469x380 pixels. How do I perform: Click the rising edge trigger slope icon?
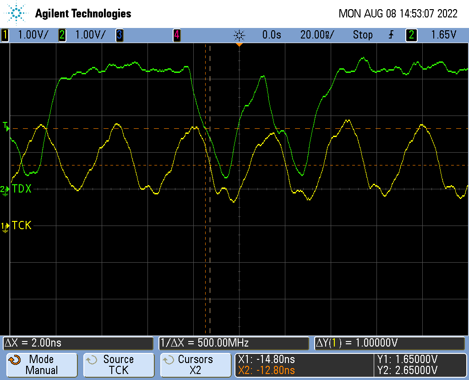391,35
